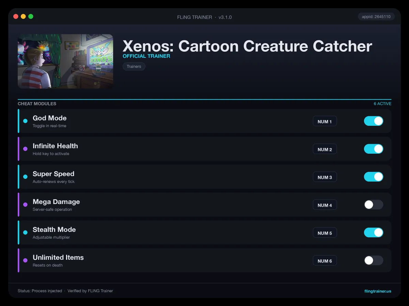
Task: Click the NUM 4 hotkey badge
Action: click(325, 205)
